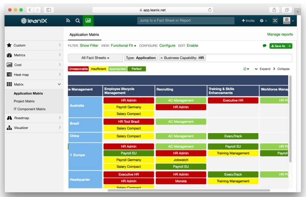Open the All Fact Sheets dropdown
306x197 pixels.
[95, 58]
